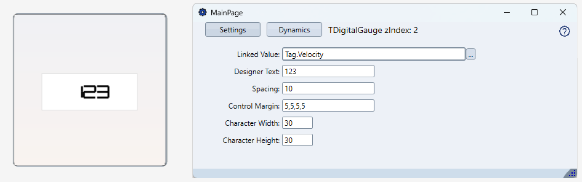Switch to the Settings tab

coord(233,30)
